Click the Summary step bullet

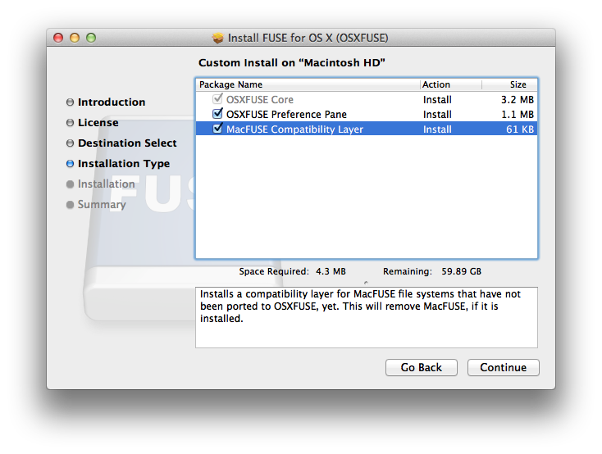70,205
